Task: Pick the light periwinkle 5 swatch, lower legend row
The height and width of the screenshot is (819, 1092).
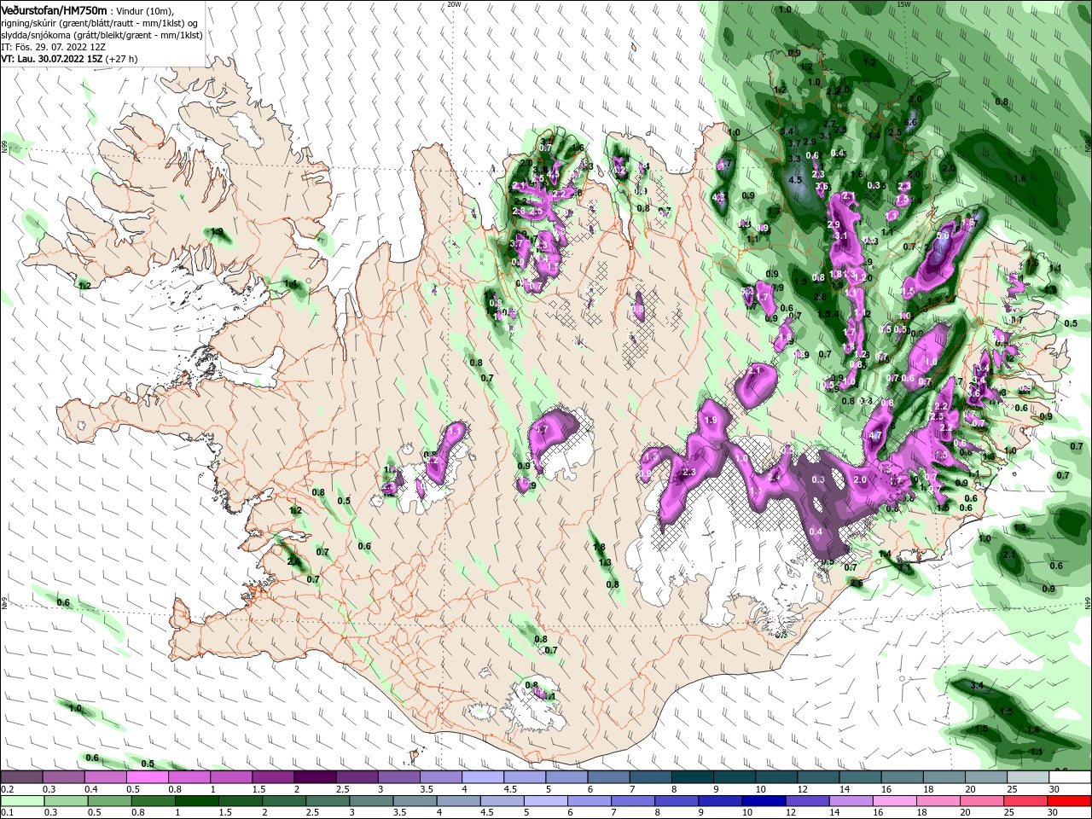Action: [545, 801]
